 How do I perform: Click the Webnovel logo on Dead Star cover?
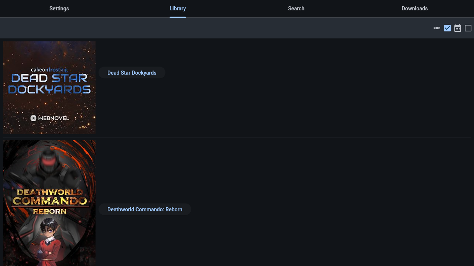coord(50,118)
